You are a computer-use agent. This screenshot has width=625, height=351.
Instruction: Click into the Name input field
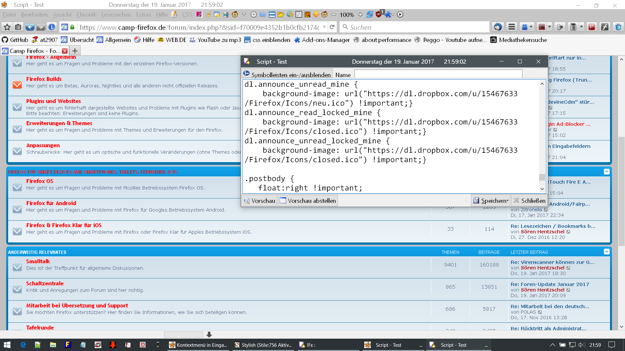438,74
